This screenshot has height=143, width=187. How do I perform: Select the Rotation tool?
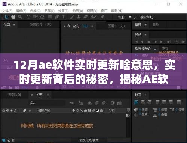(28, 17)
